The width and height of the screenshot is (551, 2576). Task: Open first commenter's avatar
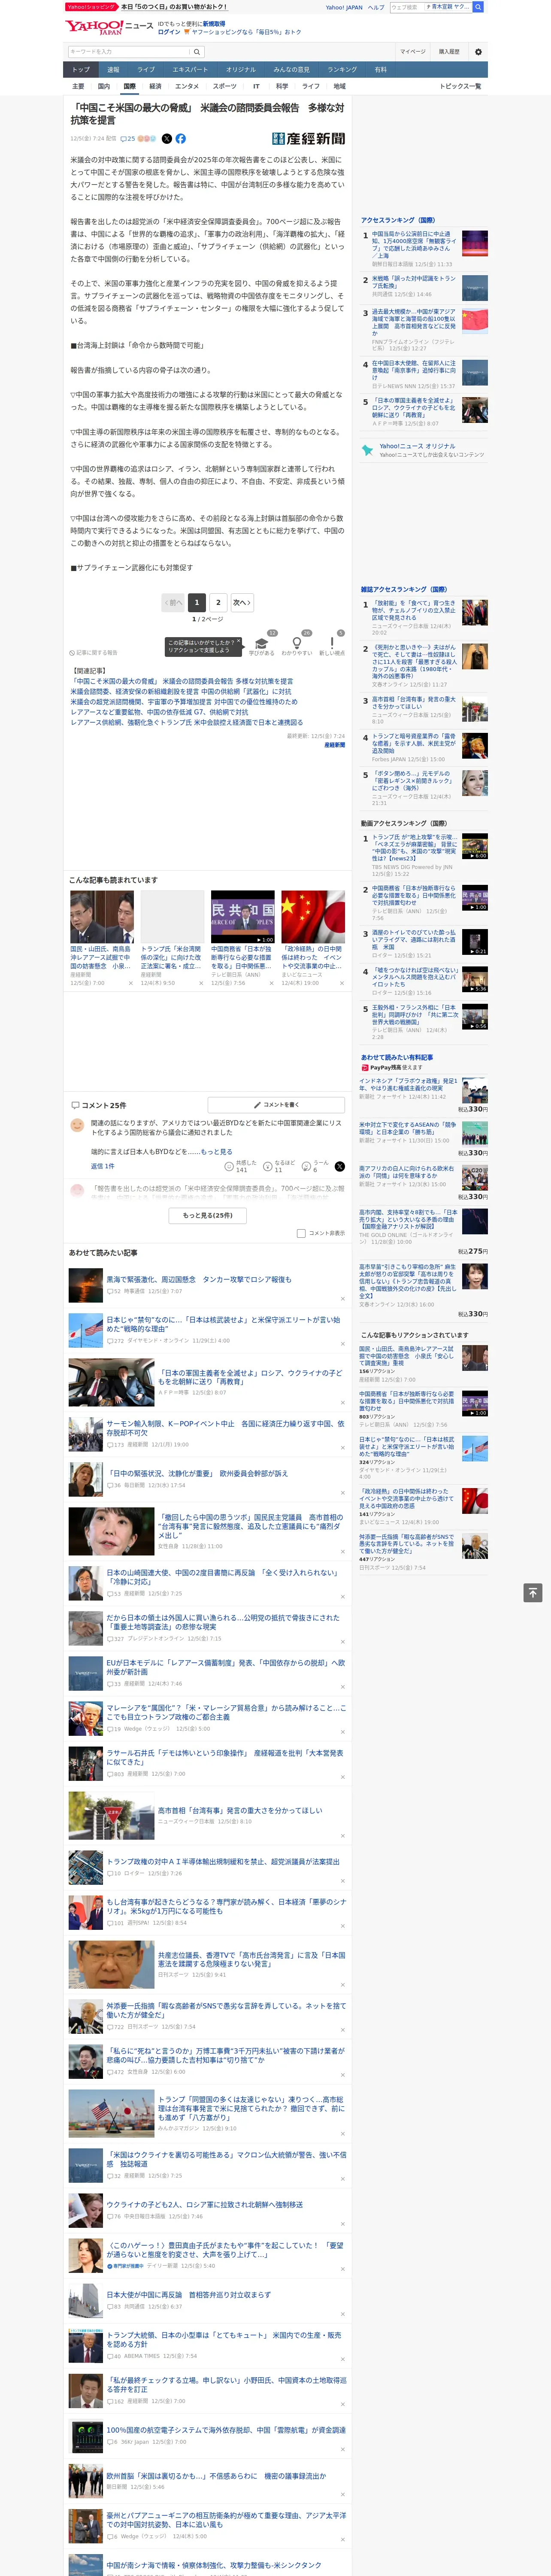(x=77, y=1125)
